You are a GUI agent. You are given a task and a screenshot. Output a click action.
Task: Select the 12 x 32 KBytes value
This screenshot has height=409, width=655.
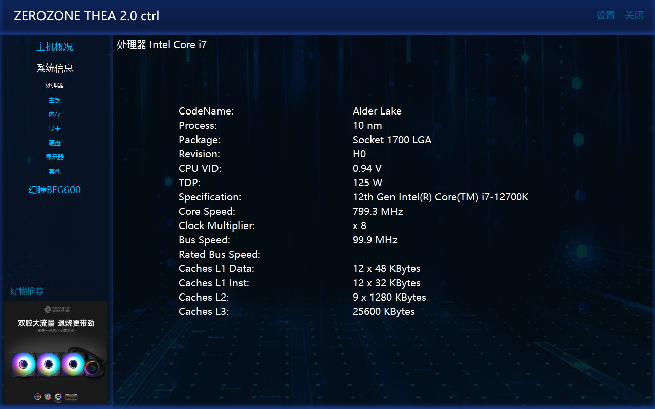point(386,283)
